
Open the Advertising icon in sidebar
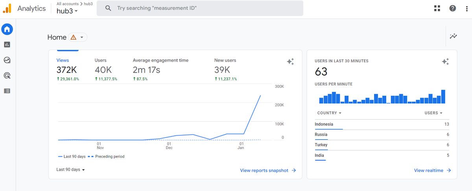point(7,75)
